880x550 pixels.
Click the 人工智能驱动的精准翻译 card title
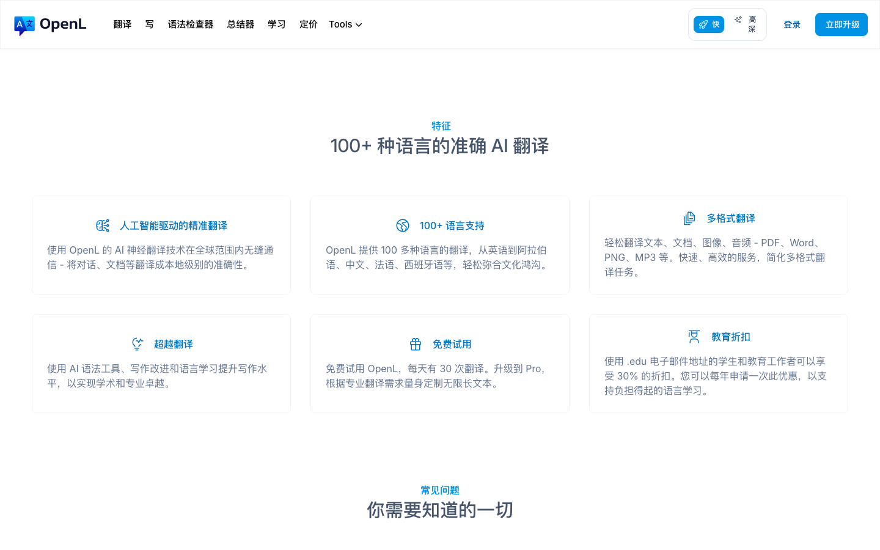(x=174, y=226)
